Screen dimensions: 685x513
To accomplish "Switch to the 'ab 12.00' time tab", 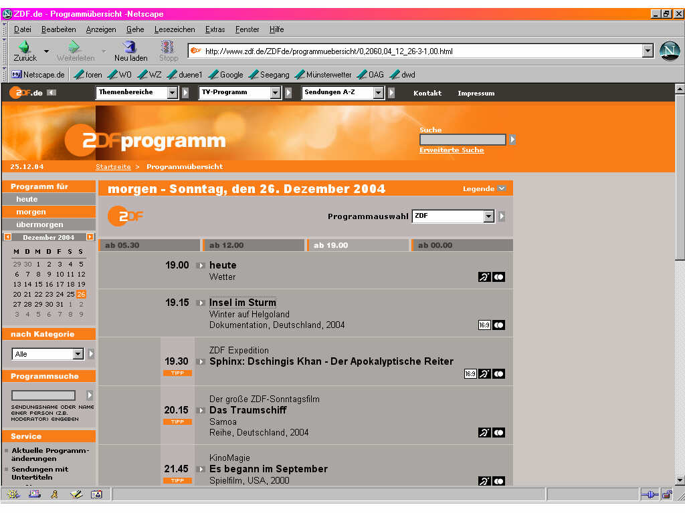I will pyautogui.click(x=254, y=245).
